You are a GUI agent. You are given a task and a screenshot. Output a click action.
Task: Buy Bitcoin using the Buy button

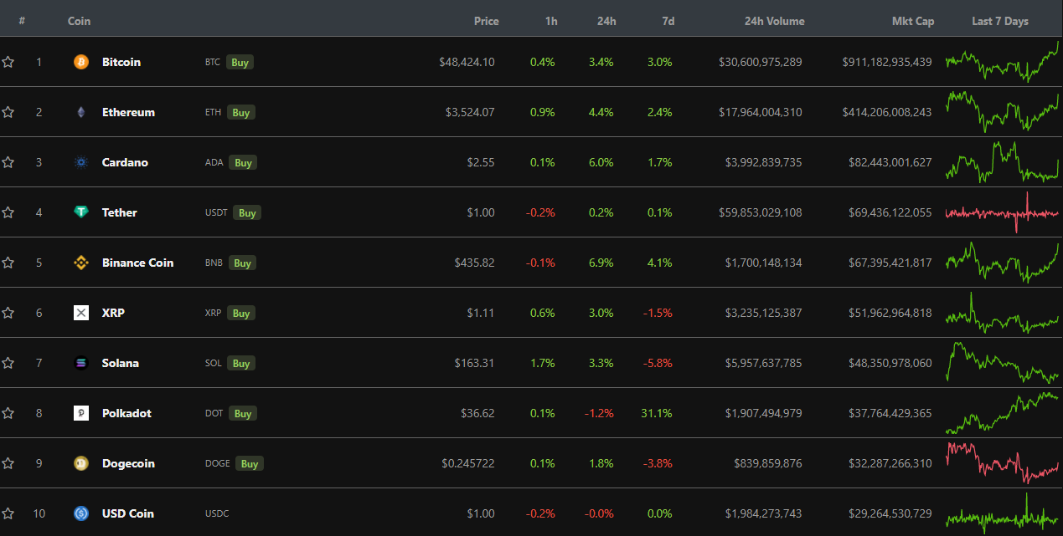(x=240, y=62)
